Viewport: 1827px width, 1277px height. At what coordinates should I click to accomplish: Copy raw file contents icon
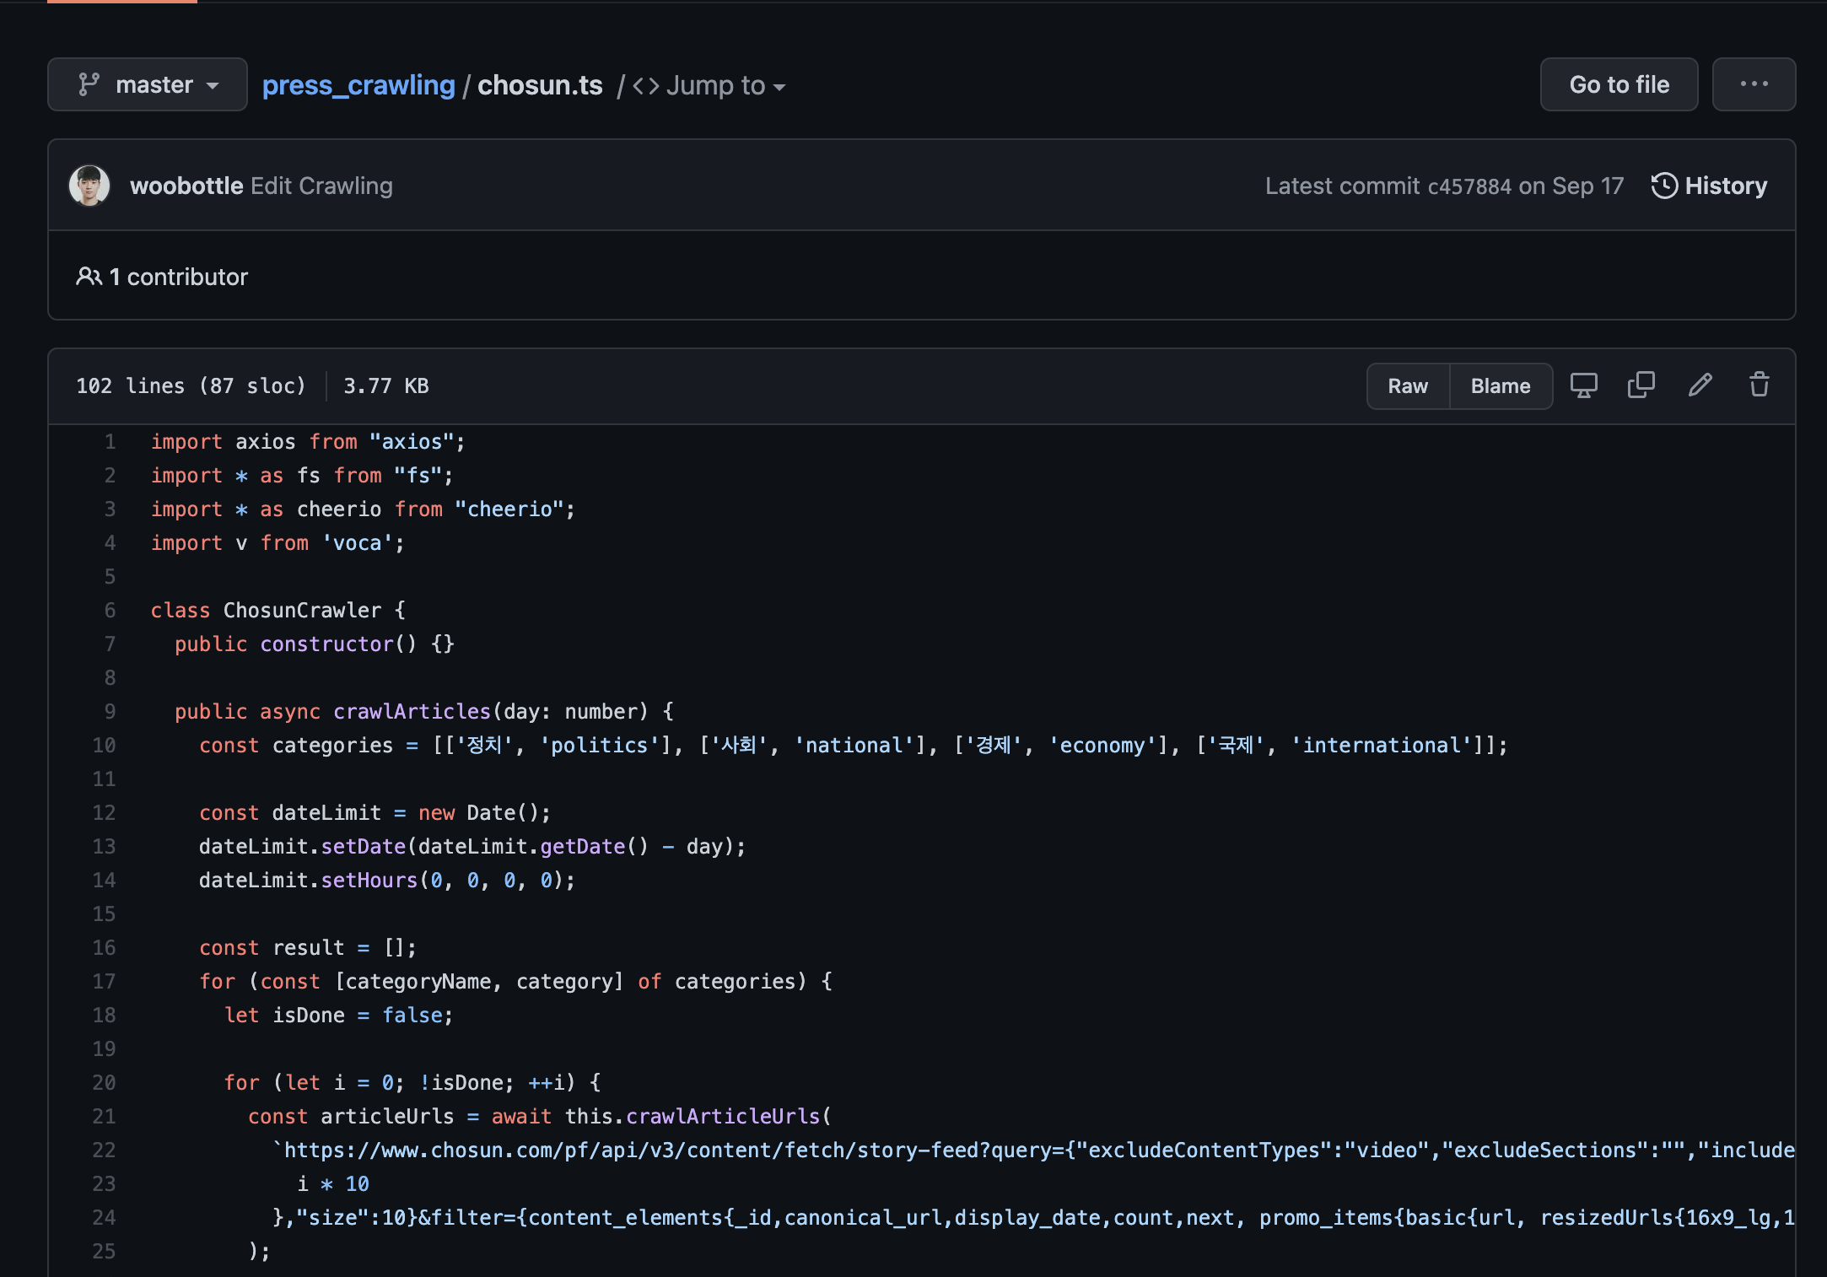click(x=1641, y=385)
